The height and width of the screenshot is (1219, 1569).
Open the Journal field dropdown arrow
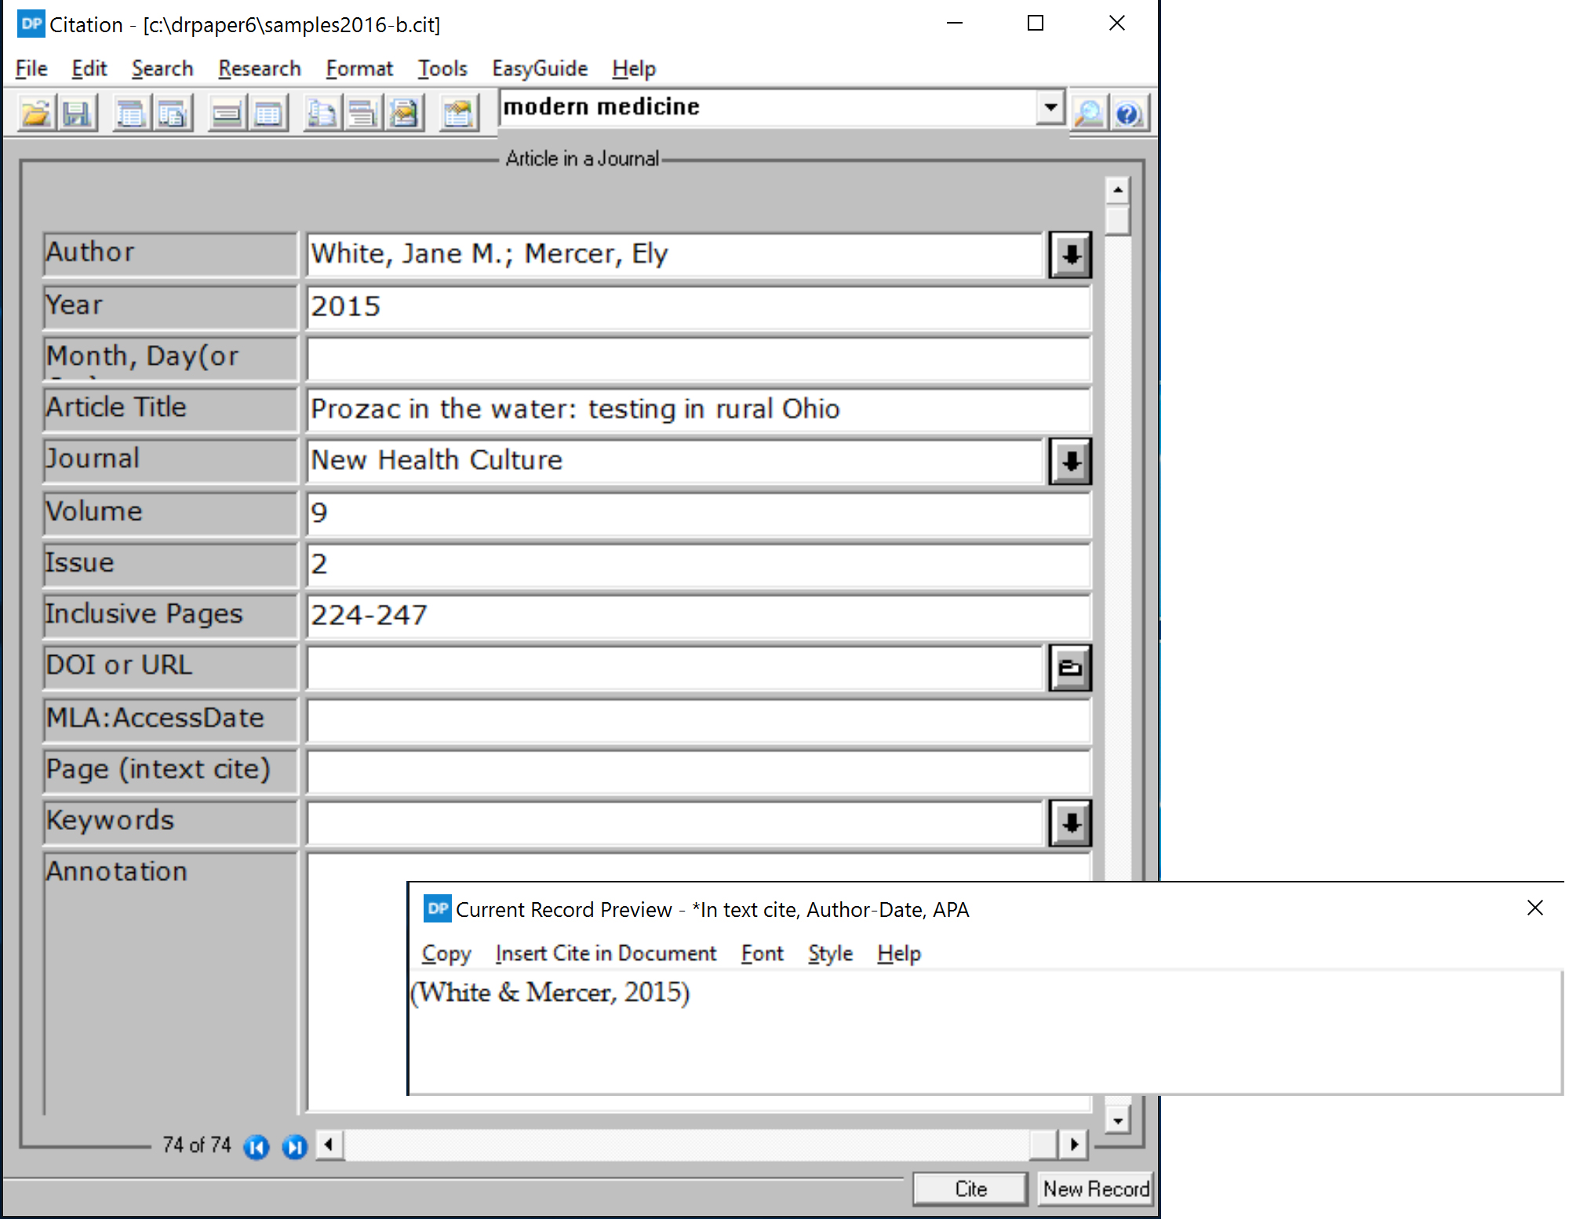point(1070,461)
